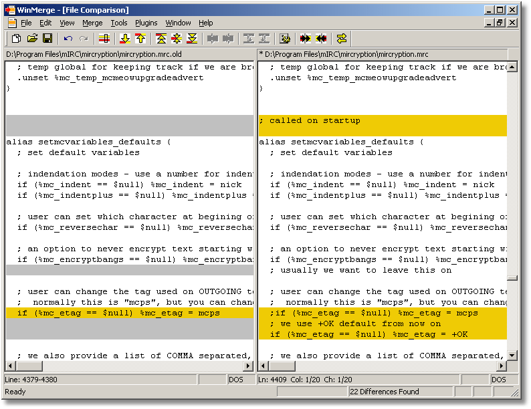The height and width of the screenshot is (409, 531).
Task: Refresh the comparison with the yellow arrows icon
Action: point(342,39)
